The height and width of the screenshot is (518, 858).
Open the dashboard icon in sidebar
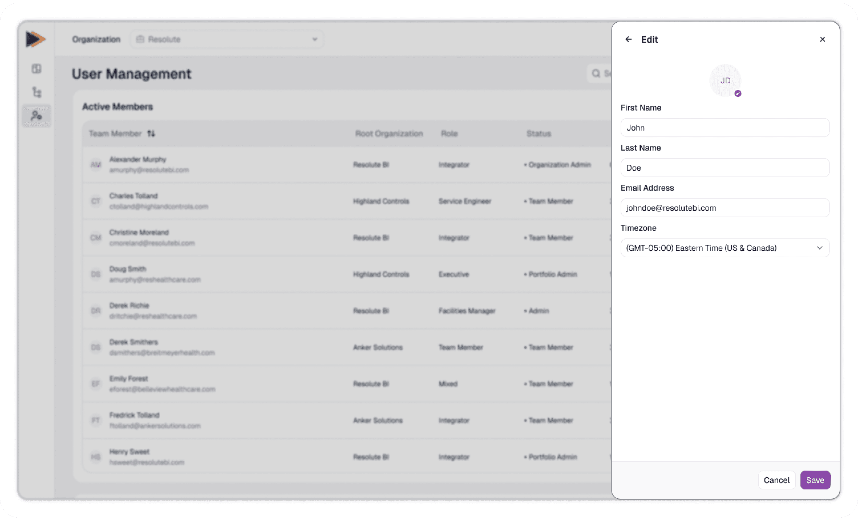click(x=37, y=69)
